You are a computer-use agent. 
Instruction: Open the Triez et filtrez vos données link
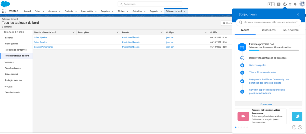(262, 72)
